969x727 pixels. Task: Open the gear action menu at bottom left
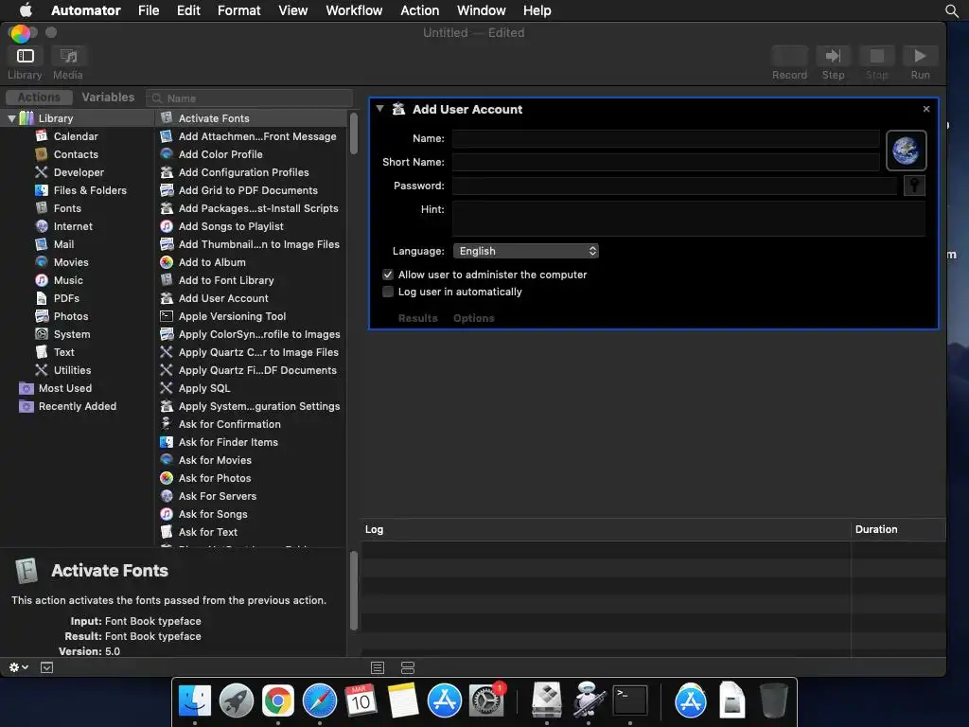click(x=18, y=667)
